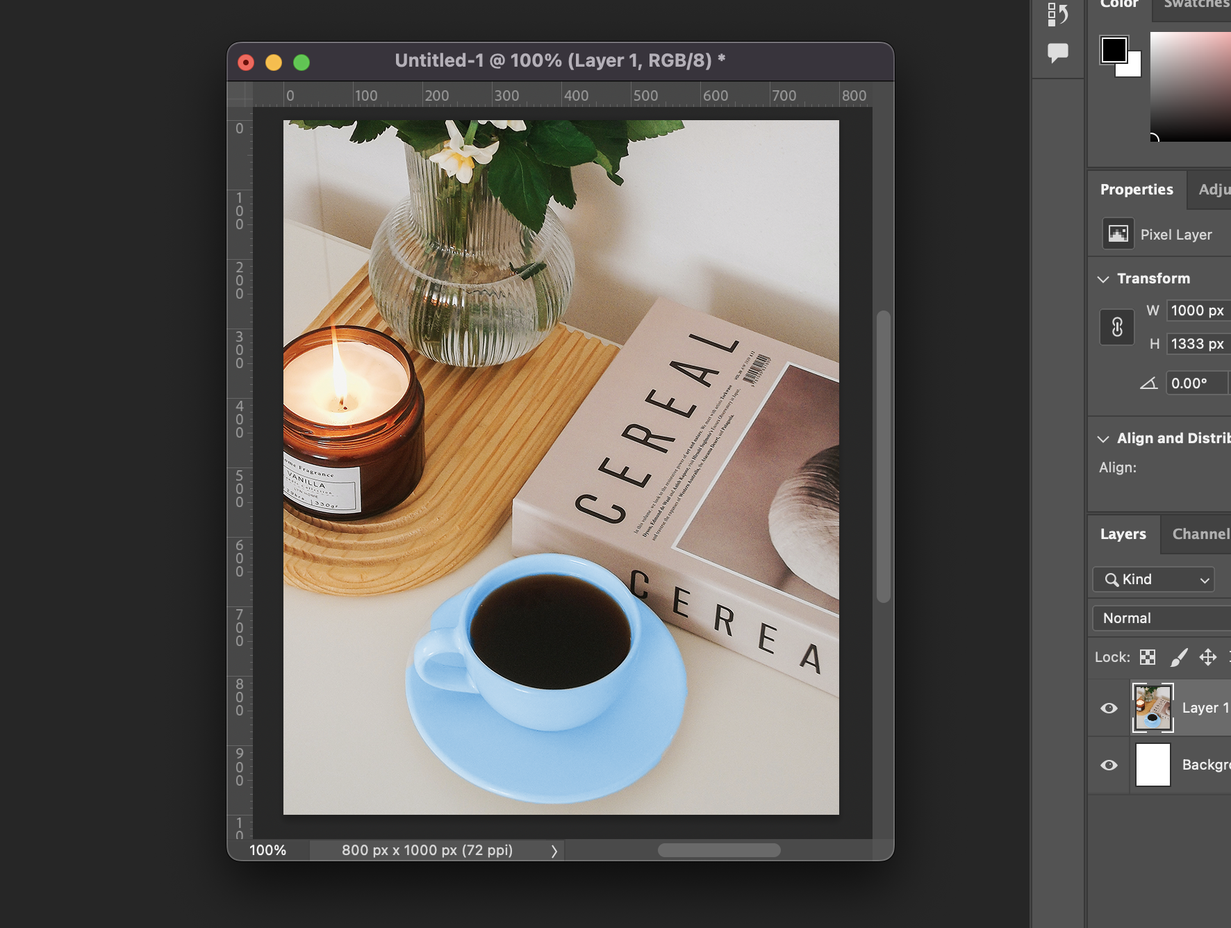Open the Comments panel speech bubble icon

(1057, 53)
